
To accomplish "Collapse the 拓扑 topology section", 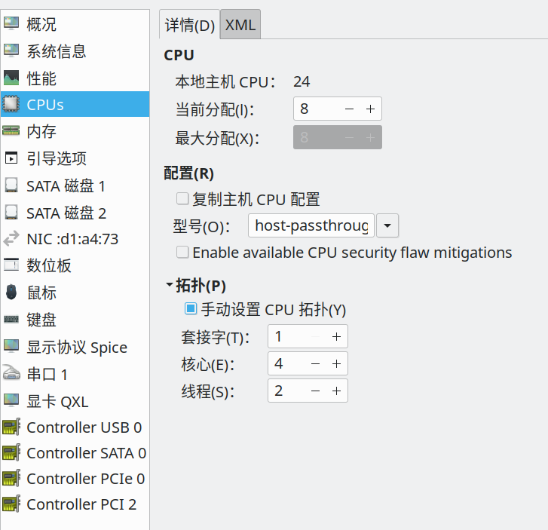I will point(169,286).
